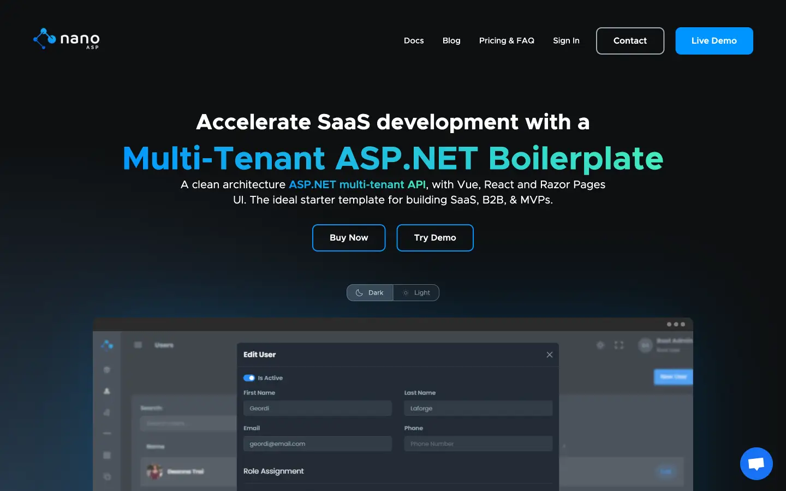The width and height of the screenshot is (786, 491).
Task: Click the user avatar thumbnail in the users list
Action: point(154,471)
